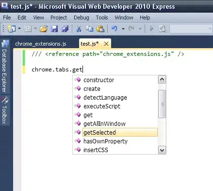The height and width of the screenshot is (191, 213).
Task: Open the Database Explorer side panel
Action: [4, 67]
